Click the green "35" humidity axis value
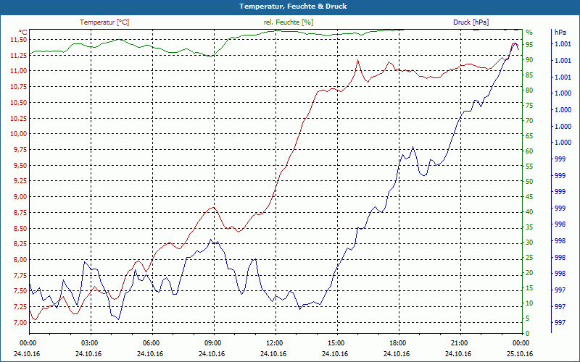Viewport: 580px width, 362px height. [529, 227]
